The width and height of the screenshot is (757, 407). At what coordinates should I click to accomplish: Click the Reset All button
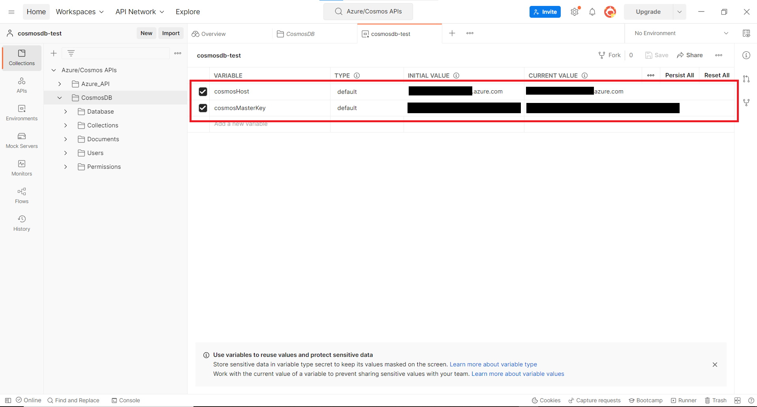point(717,75)
